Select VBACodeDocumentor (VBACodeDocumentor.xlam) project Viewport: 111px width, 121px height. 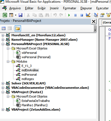50,88
